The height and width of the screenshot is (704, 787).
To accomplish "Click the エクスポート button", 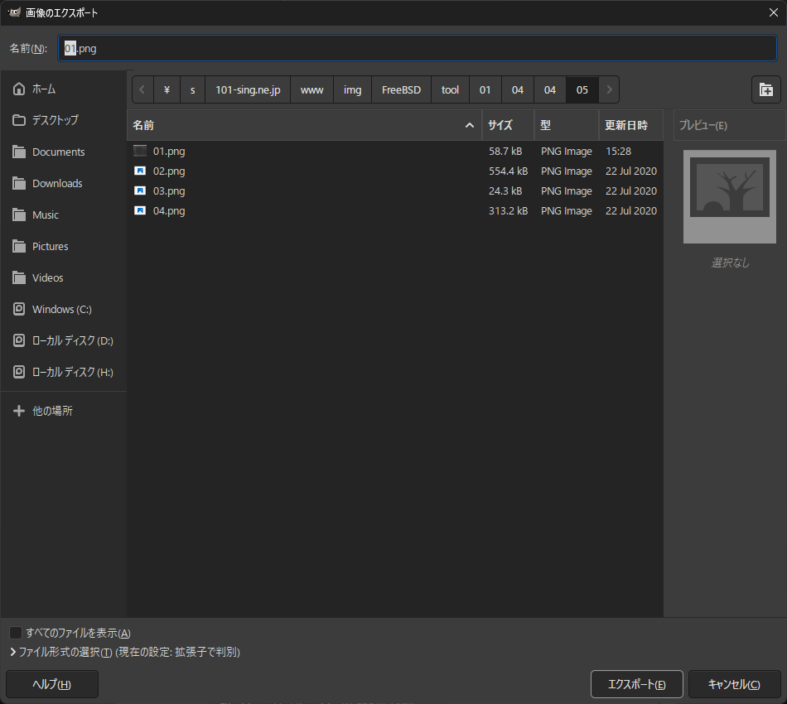I will tap(636, 684).
